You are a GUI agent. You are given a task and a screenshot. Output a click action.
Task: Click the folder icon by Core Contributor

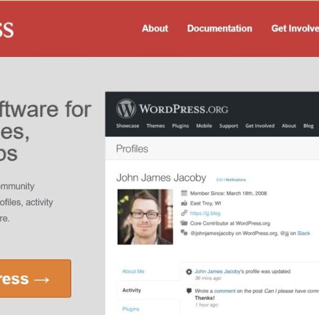tap(184, 223)
